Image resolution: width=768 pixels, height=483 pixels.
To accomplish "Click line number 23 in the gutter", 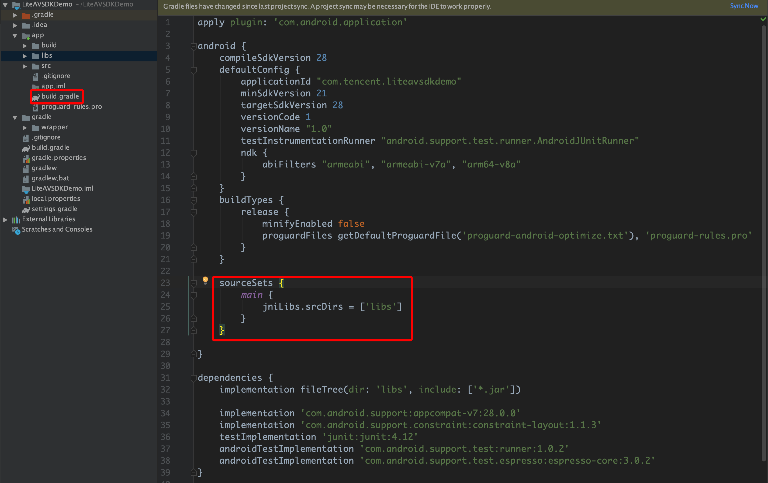I will pyautogui.click(x=165, y=283).
